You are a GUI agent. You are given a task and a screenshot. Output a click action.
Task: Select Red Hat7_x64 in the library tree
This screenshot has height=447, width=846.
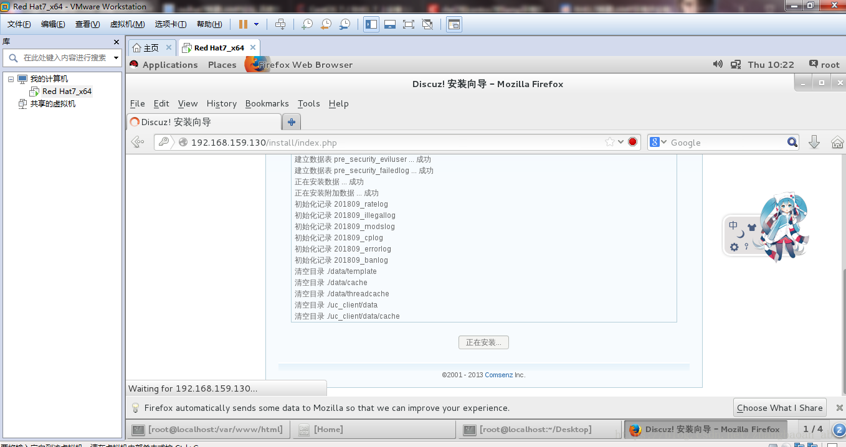(x=67, y=92)
